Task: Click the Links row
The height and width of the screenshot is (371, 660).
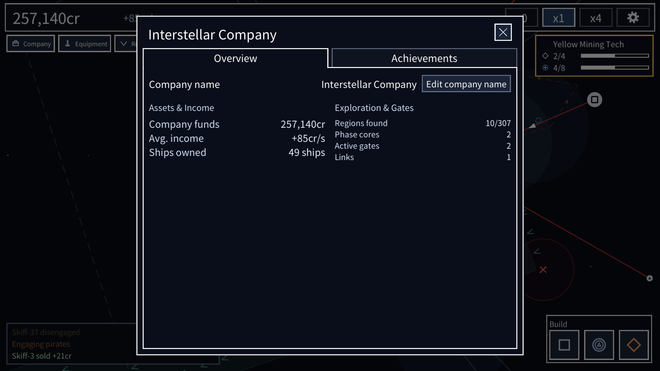Action: [422, 157]
